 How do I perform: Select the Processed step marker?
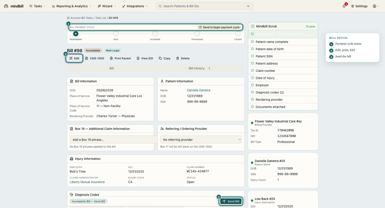(x=197, y=34)
